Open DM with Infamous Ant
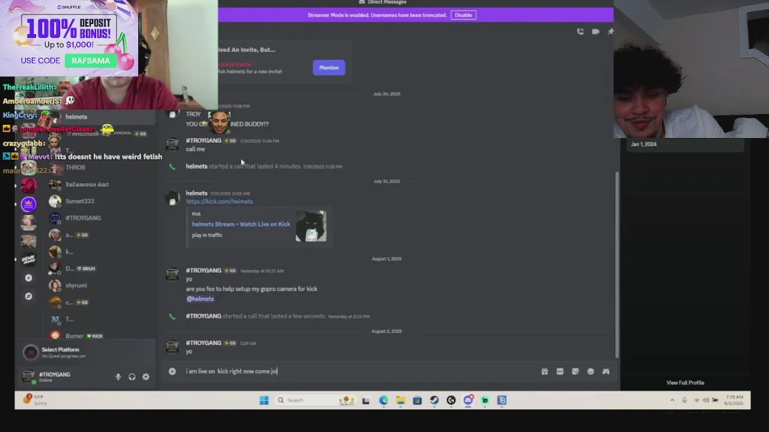 pos(102,184)
